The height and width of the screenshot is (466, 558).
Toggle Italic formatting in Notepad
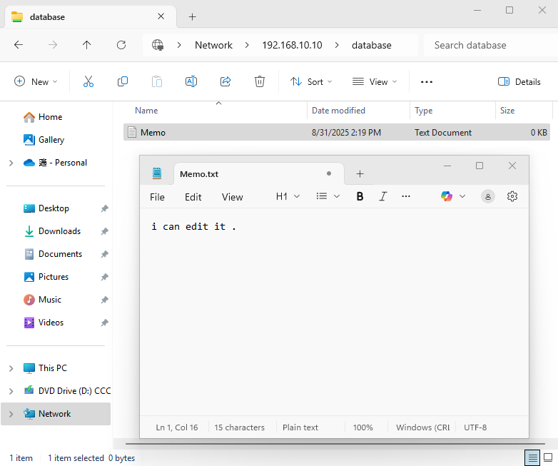382,196
